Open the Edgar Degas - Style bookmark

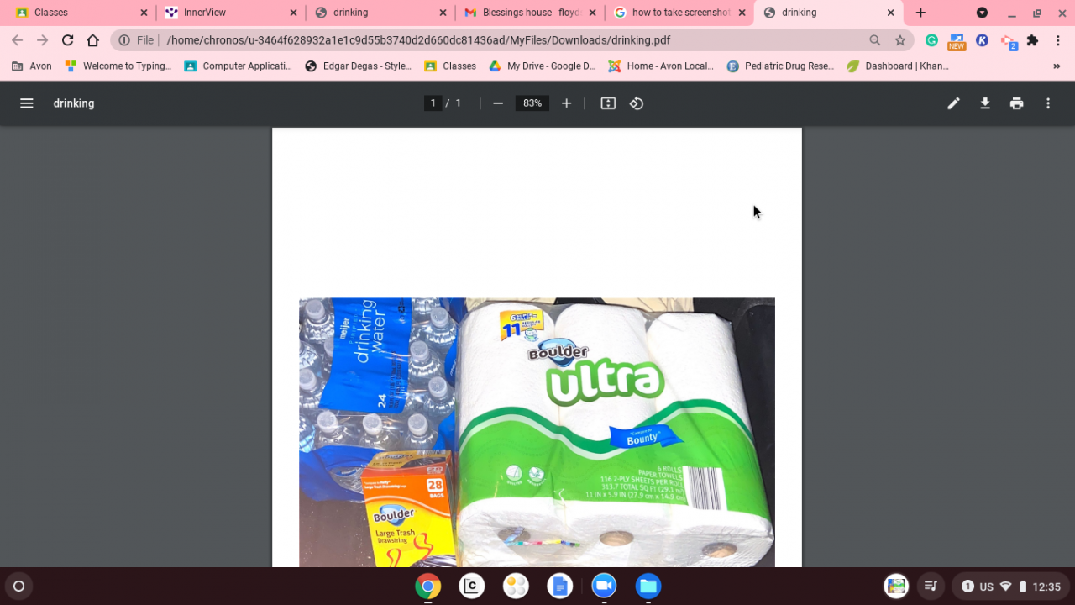coord(358,66)
